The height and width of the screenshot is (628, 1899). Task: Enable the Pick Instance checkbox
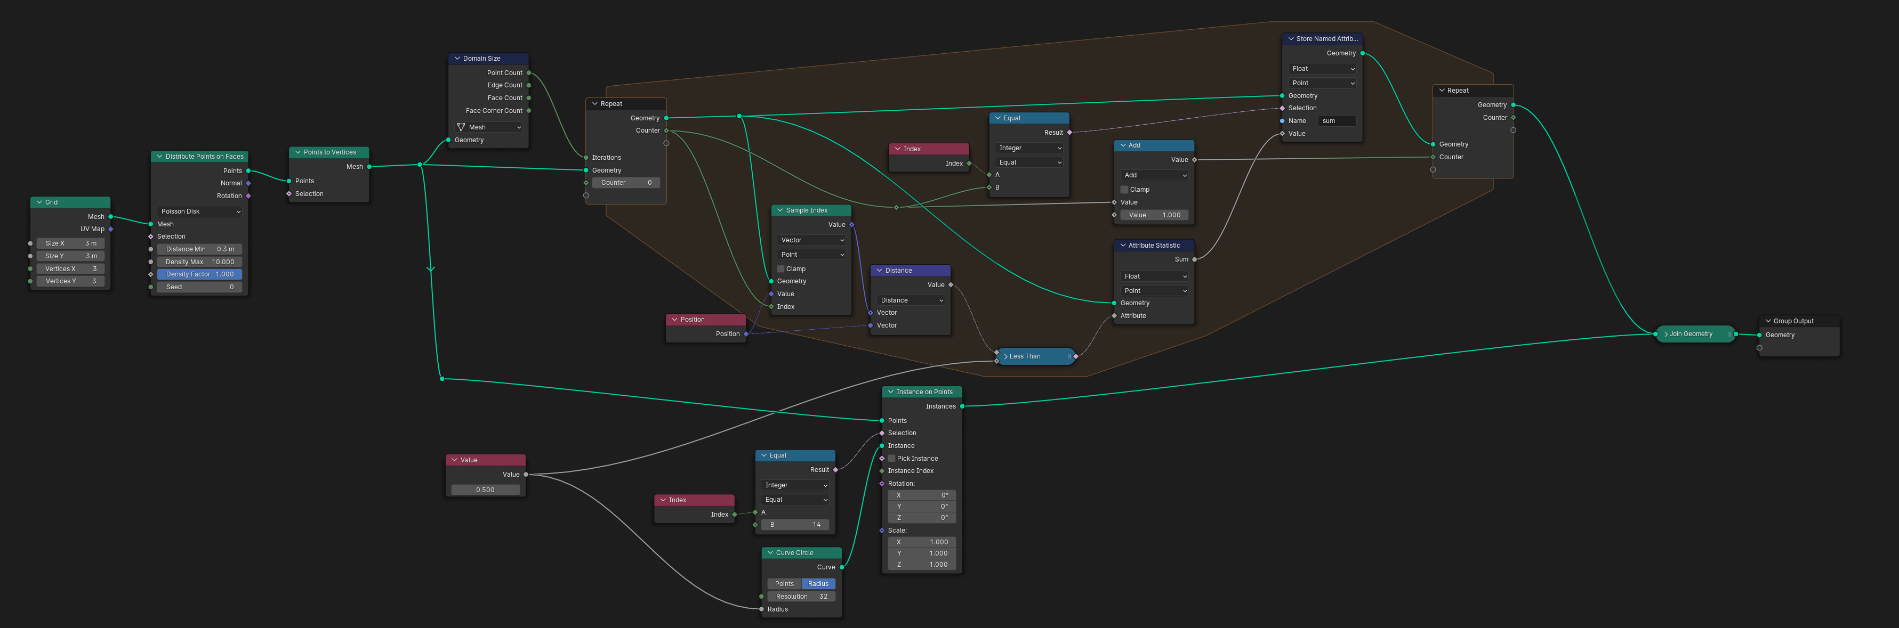pyautogui.click(x=892, y=459)
